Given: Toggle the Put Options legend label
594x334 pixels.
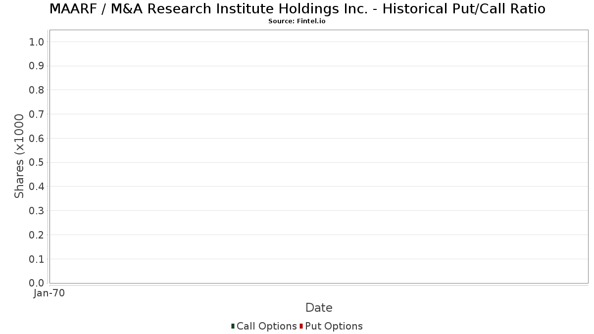Looking at the screenshot, I should pyautogui.click(x=334, y=326).
